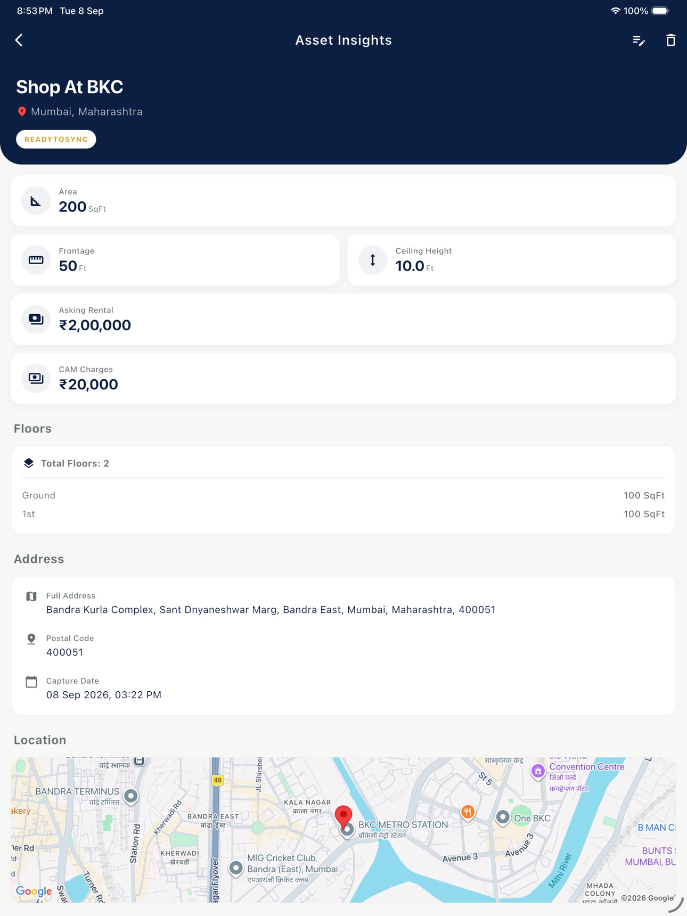Tap the Ceiling Height arrow icon
This screenshot has height=916, width=687.
372,260
